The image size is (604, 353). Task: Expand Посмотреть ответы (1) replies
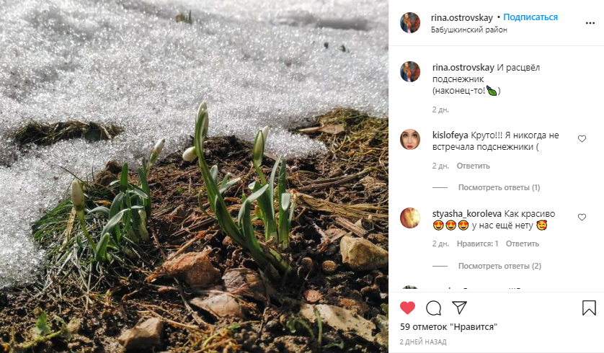pyautogui.click(x=499, y=187)
